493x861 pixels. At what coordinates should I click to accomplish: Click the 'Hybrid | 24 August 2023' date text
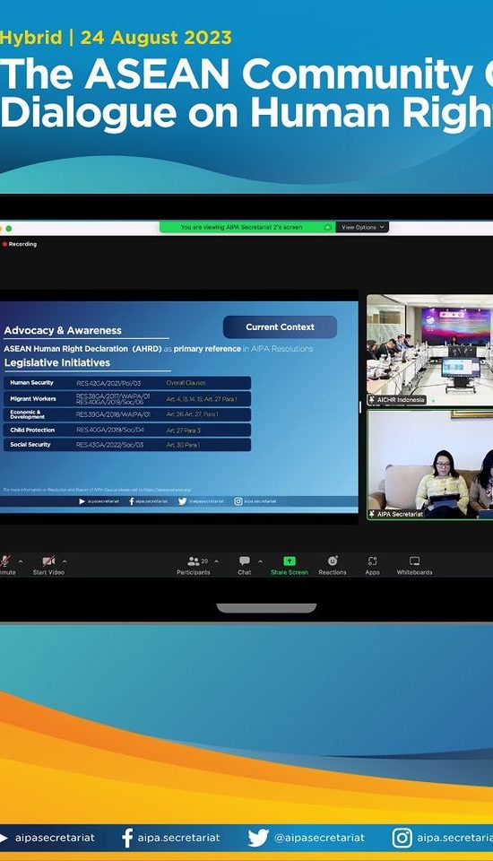(116, 38)
